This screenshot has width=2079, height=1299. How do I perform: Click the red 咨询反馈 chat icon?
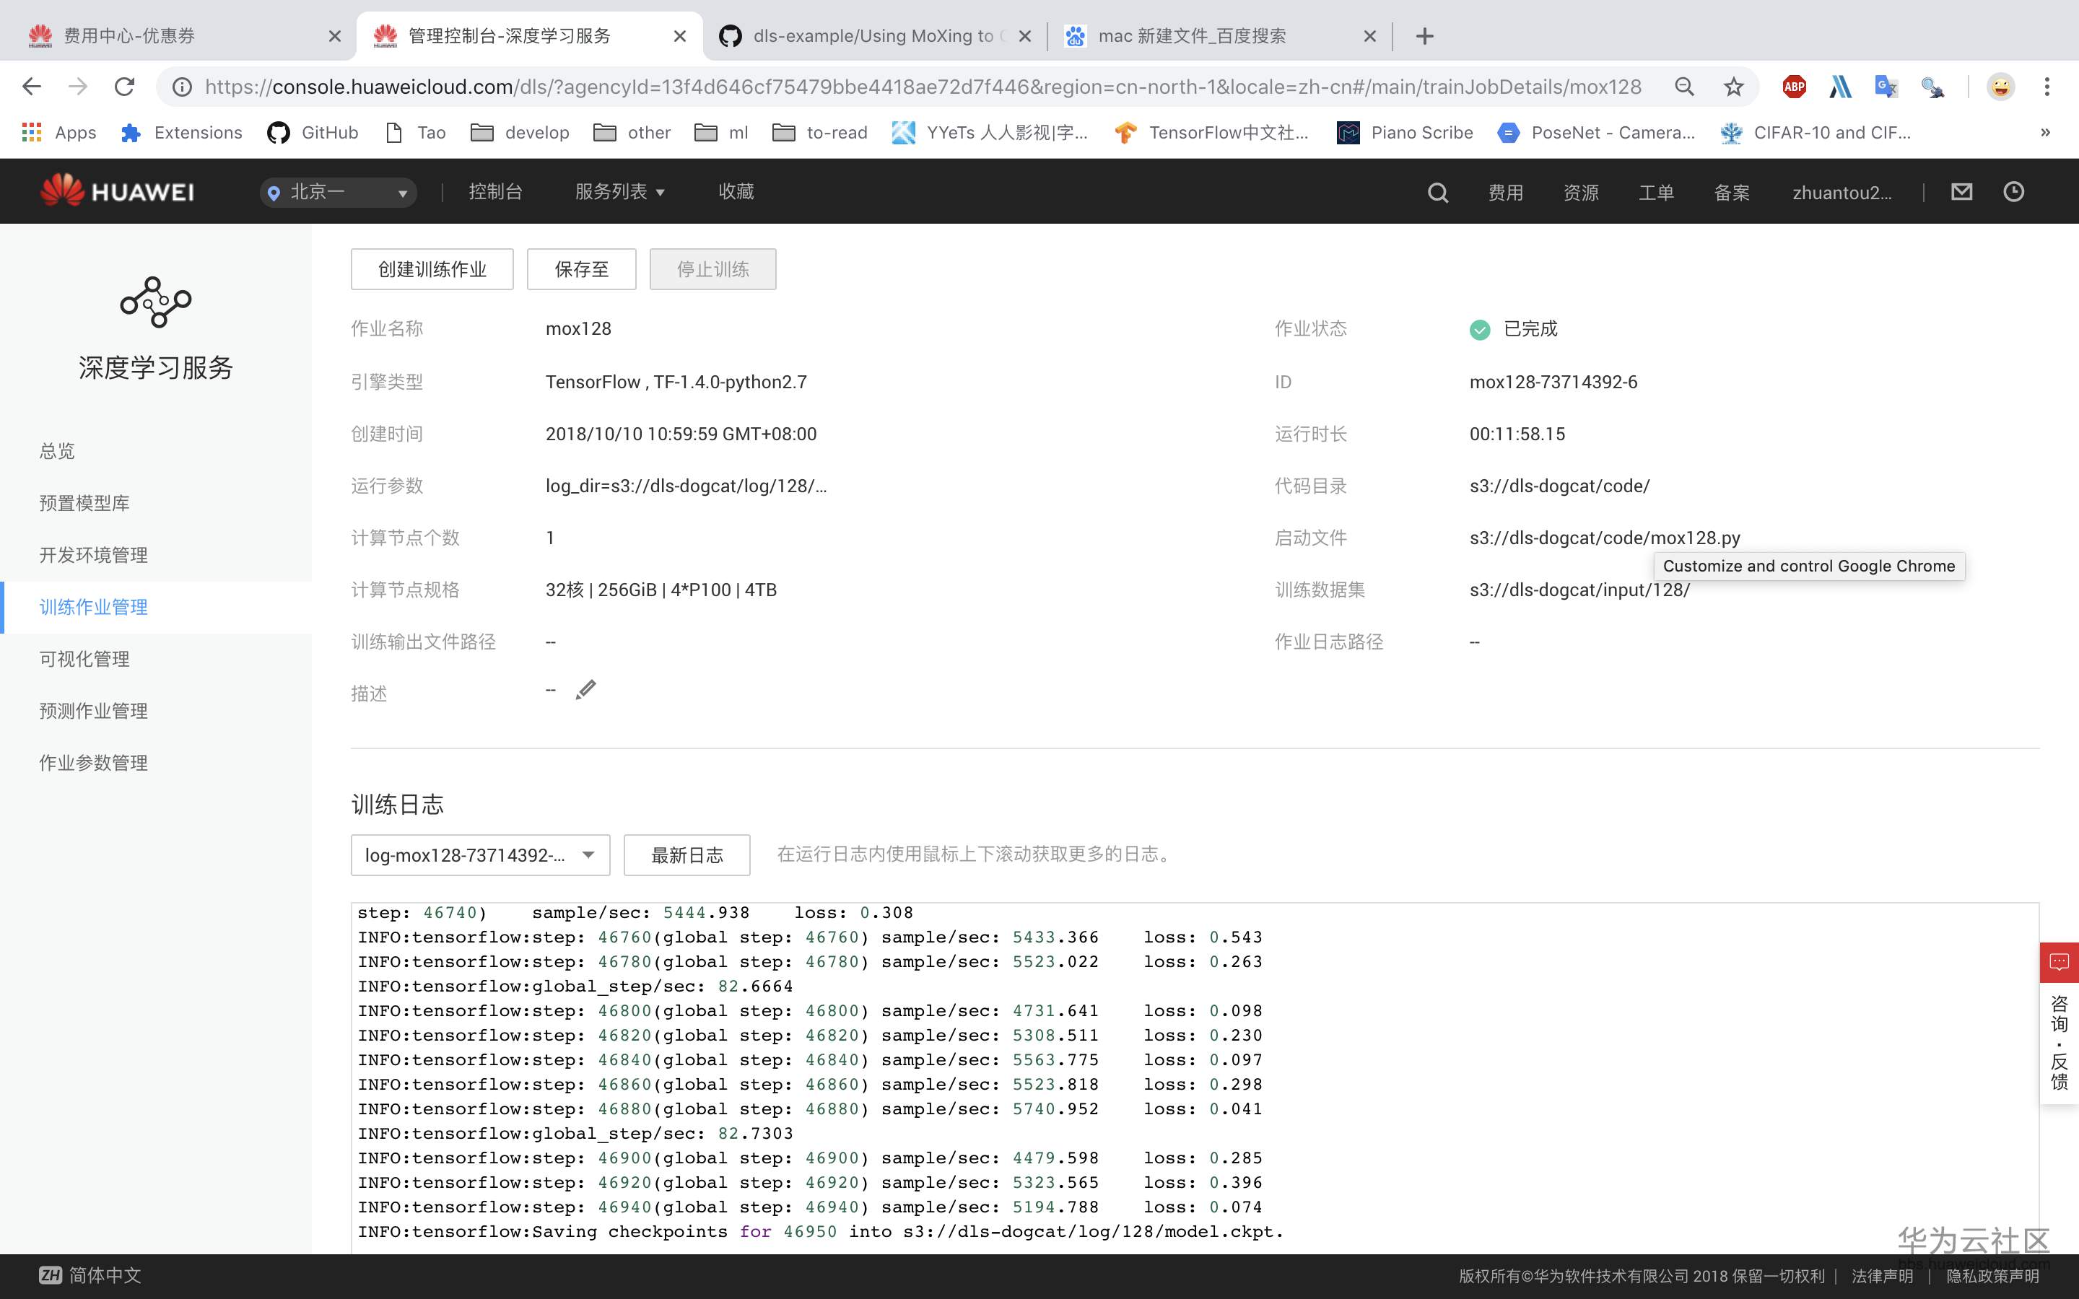point(2058,962)
